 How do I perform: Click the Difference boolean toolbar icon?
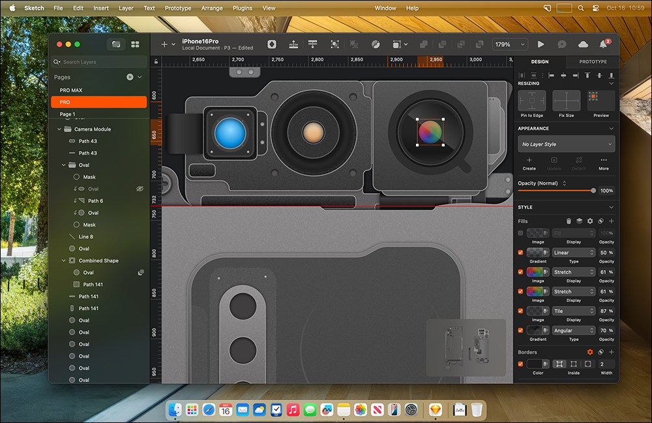pyautogui.click(x=480, y=44)
